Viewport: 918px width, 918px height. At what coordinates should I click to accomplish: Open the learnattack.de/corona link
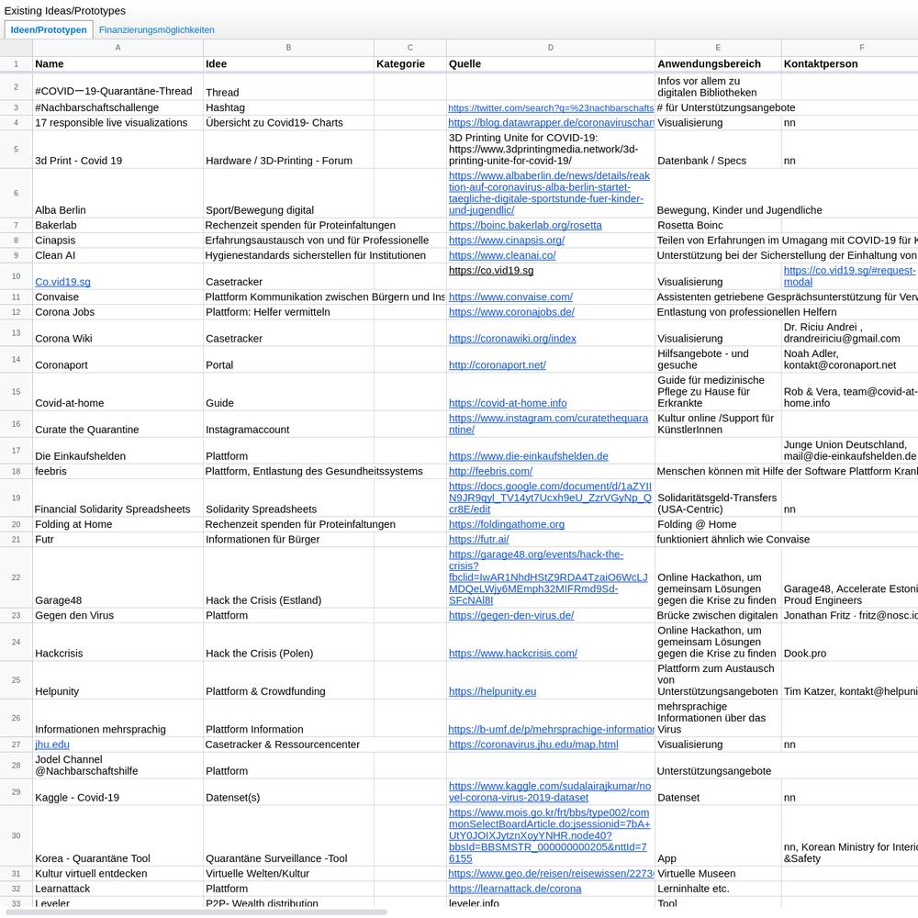515,890
